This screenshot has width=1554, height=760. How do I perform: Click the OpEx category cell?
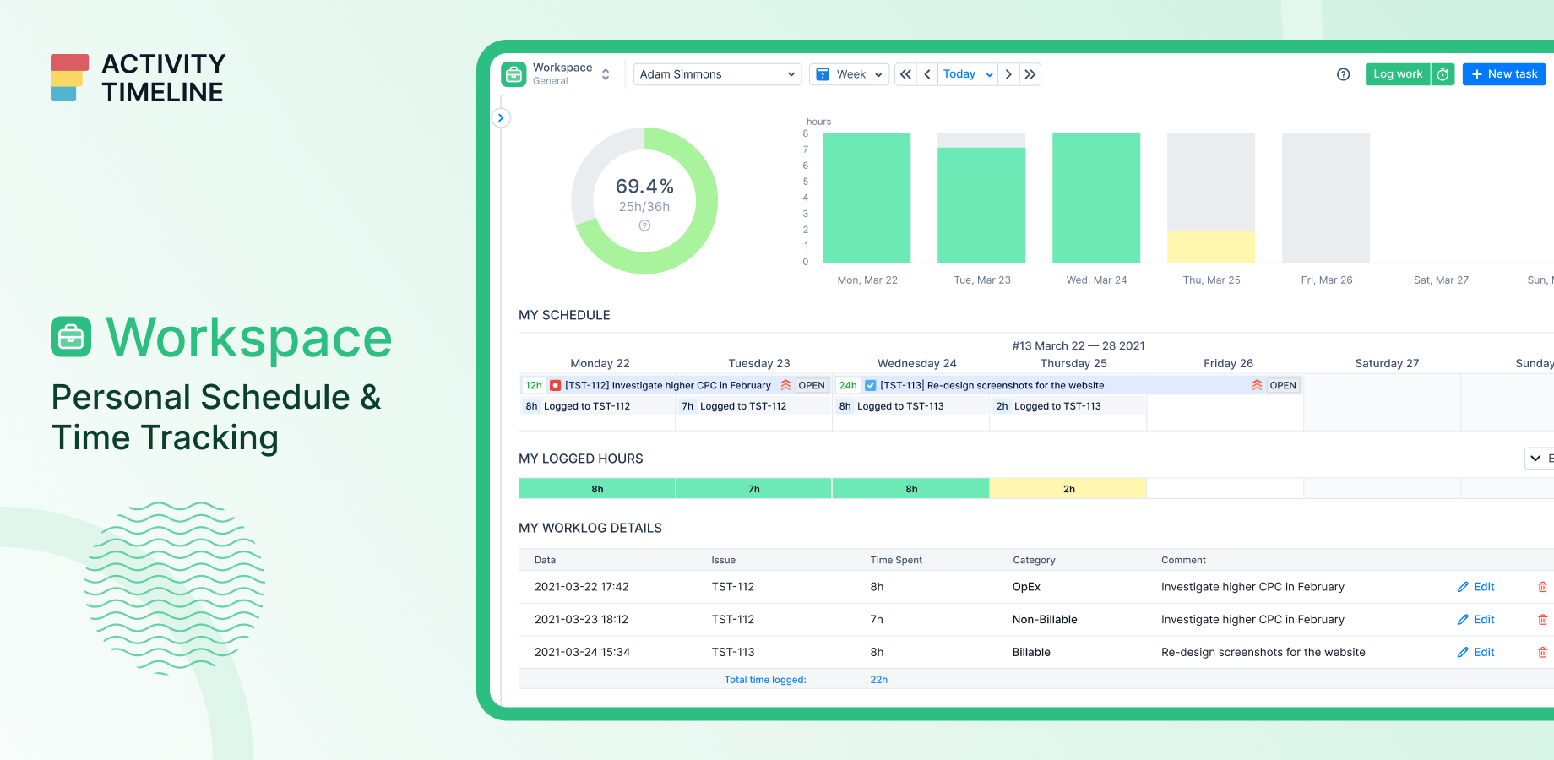click(1026, 587)
